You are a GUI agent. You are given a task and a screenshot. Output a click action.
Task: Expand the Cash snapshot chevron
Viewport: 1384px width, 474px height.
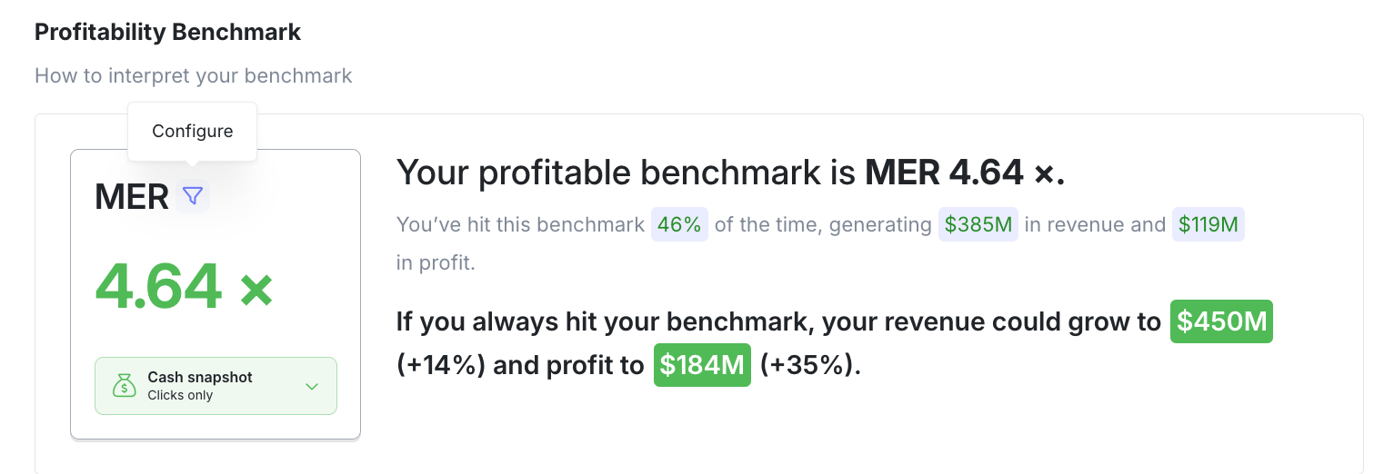tap(312, 387)
